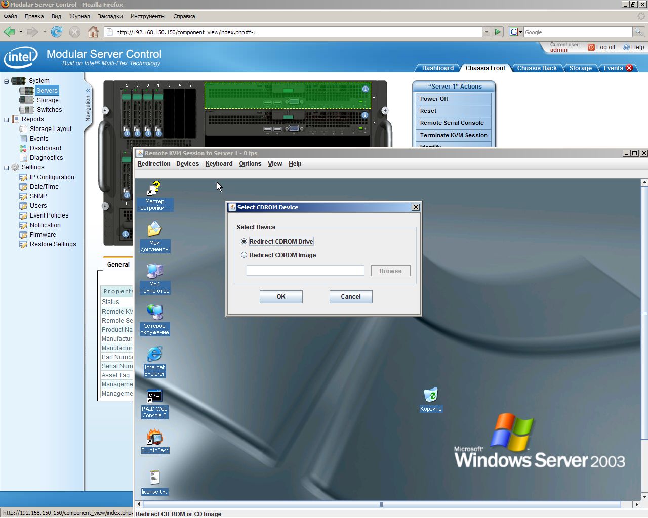Click the Firefox reload page icon

(x=57, y=32)
